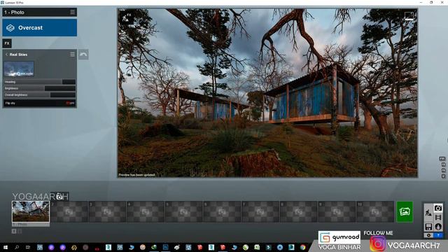The image size is (448, 252).
Task: Select empty photo slot 10
Action: (x=375, y=211)
